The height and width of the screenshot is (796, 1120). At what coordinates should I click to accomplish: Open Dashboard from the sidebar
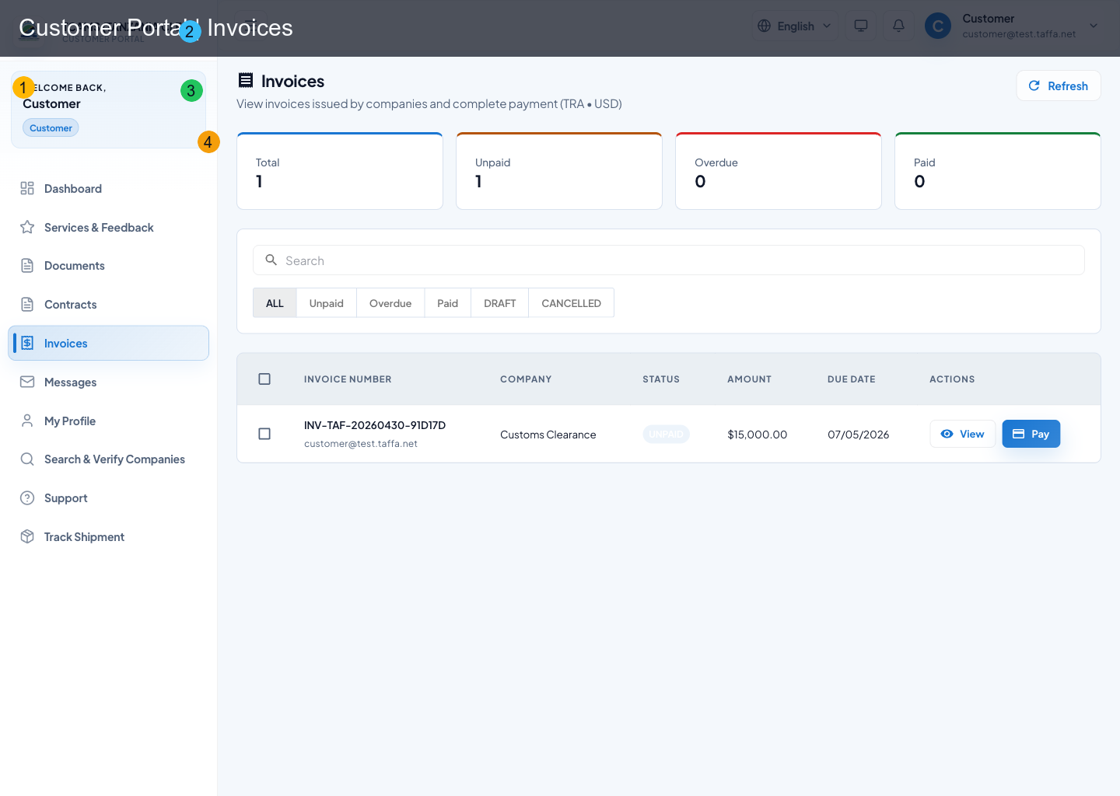[108, 189]
